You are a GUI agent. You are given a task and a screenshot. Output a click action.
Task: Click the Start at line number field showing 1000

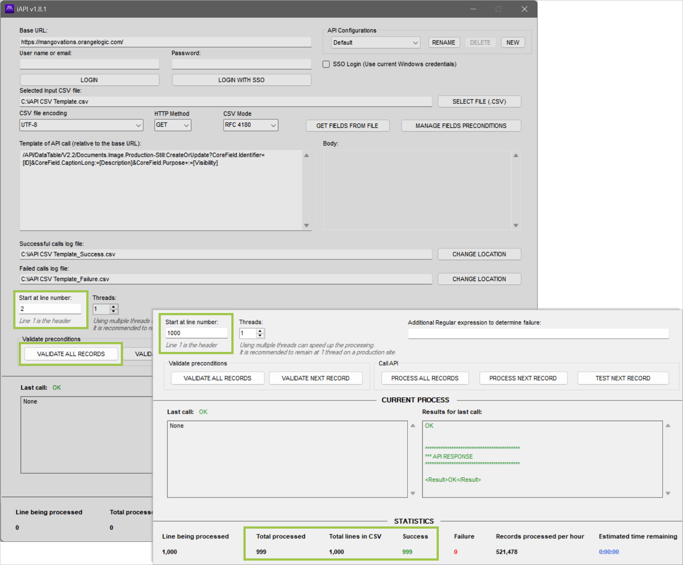click(196, 333)
